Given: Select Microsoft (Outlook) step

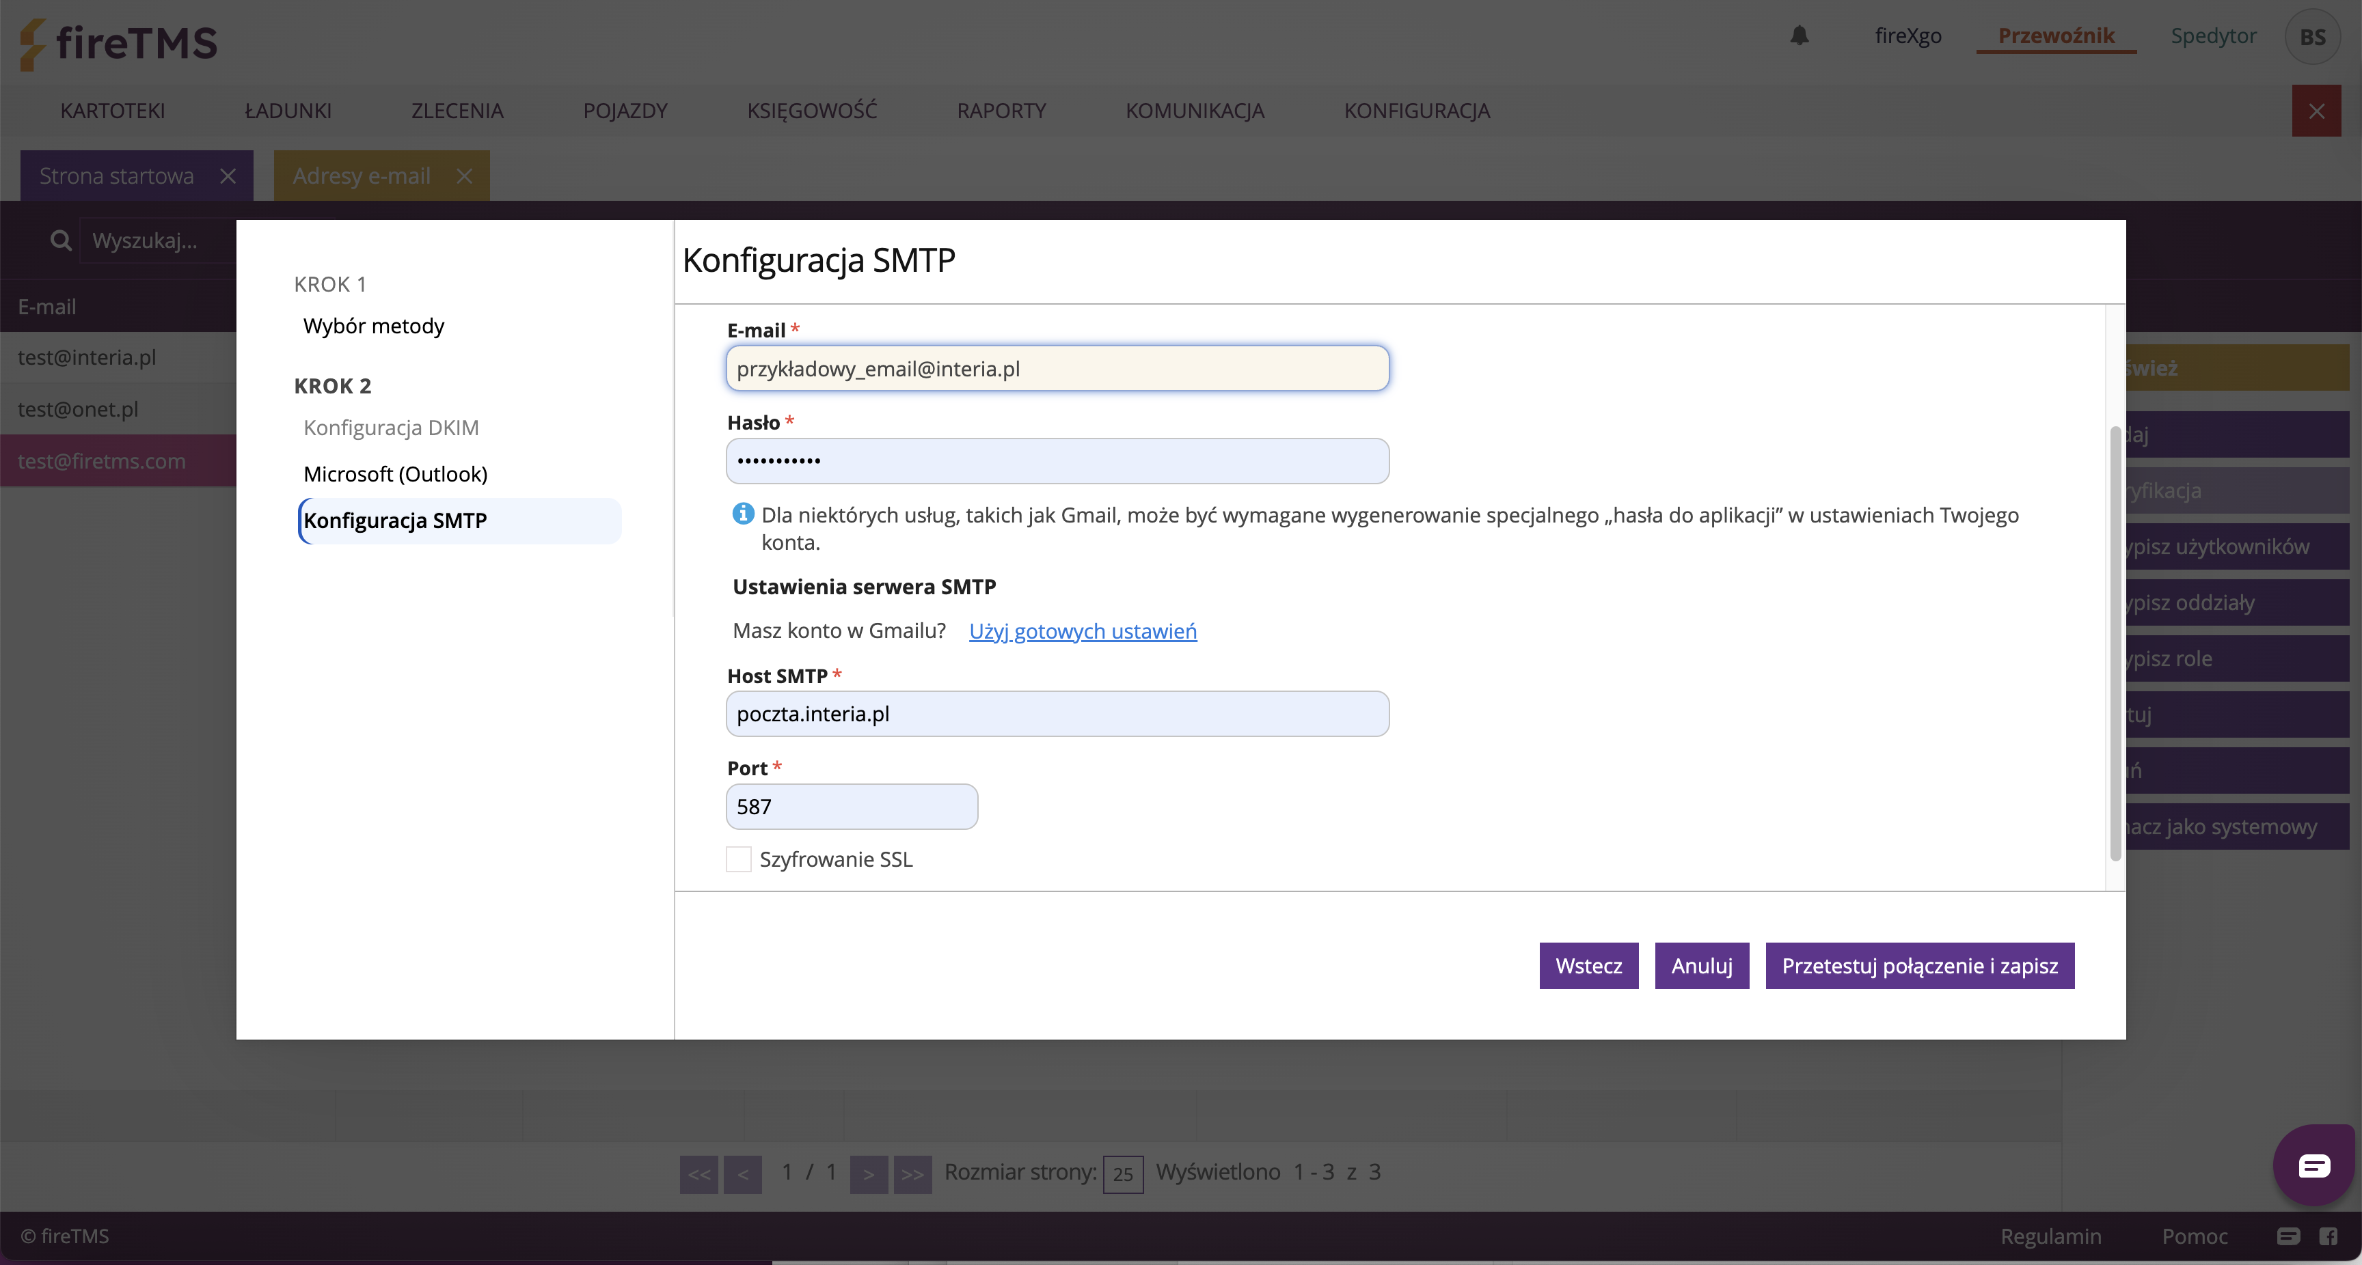Looking at the screenshot, I should [395, 474].
